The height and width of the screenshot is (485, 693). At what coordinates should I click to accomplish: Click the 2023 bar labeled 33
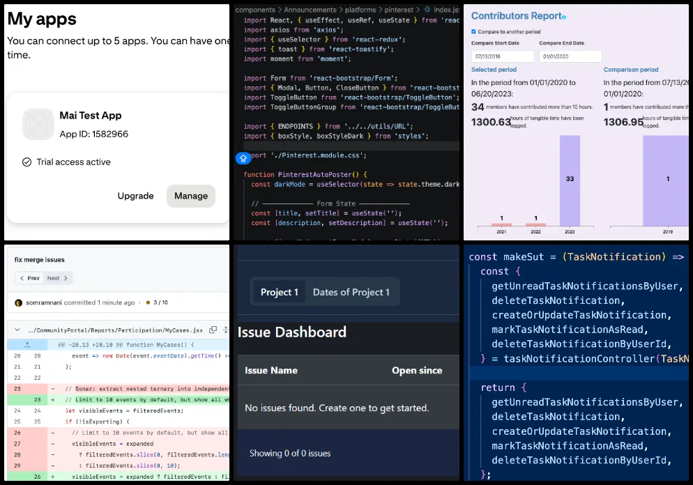(570, 180)
